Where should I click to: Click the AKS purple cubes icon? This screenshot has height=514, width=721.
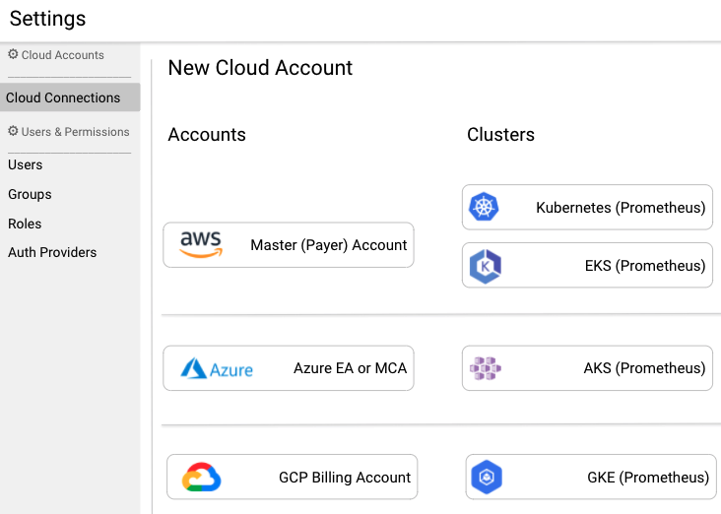[x=485, y=368]
